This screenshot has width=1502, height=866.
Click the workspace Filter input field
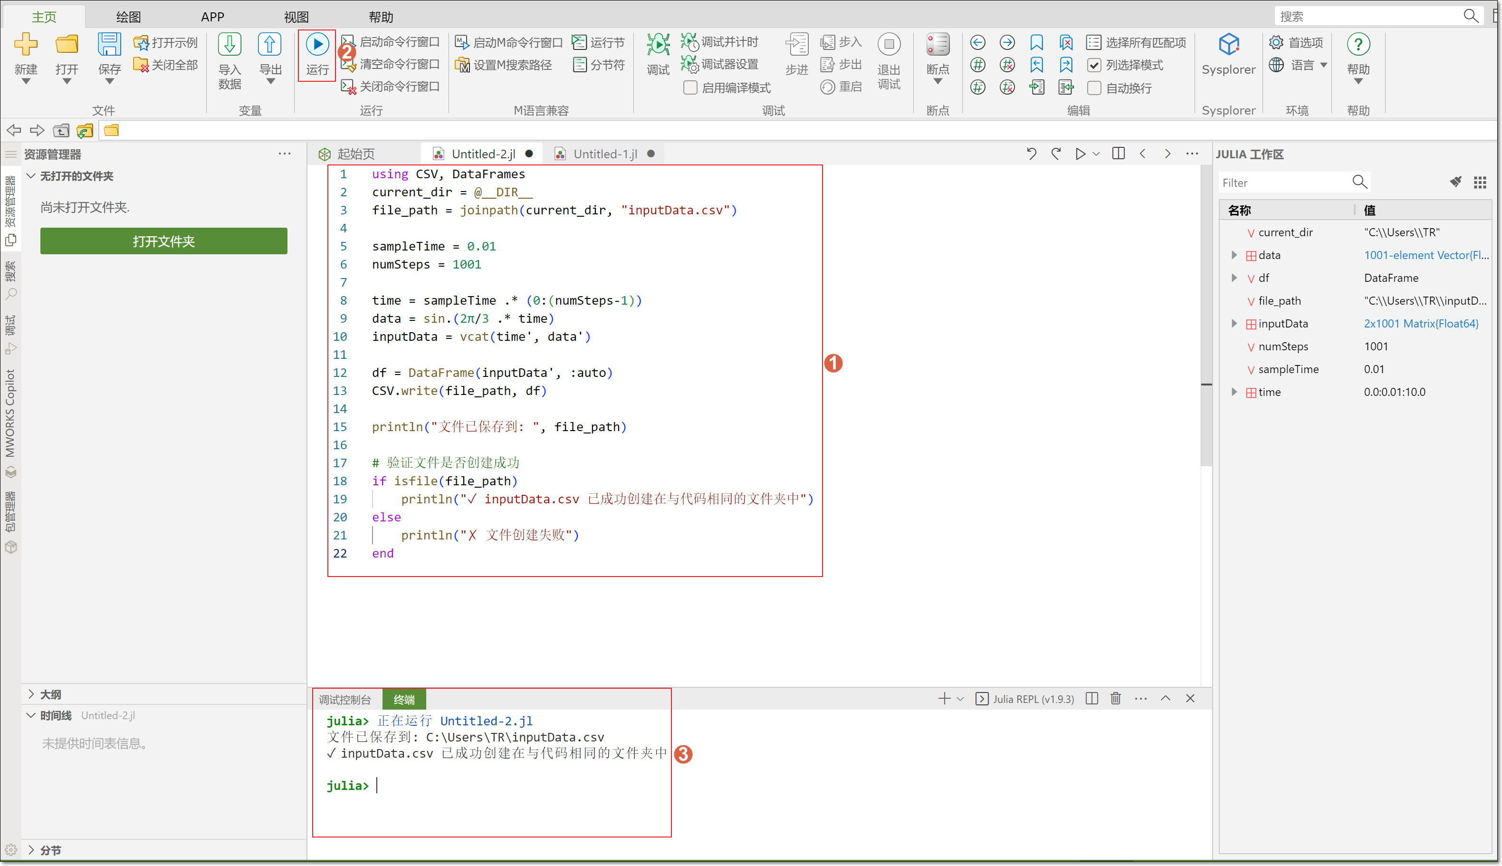click(1284, 183)
